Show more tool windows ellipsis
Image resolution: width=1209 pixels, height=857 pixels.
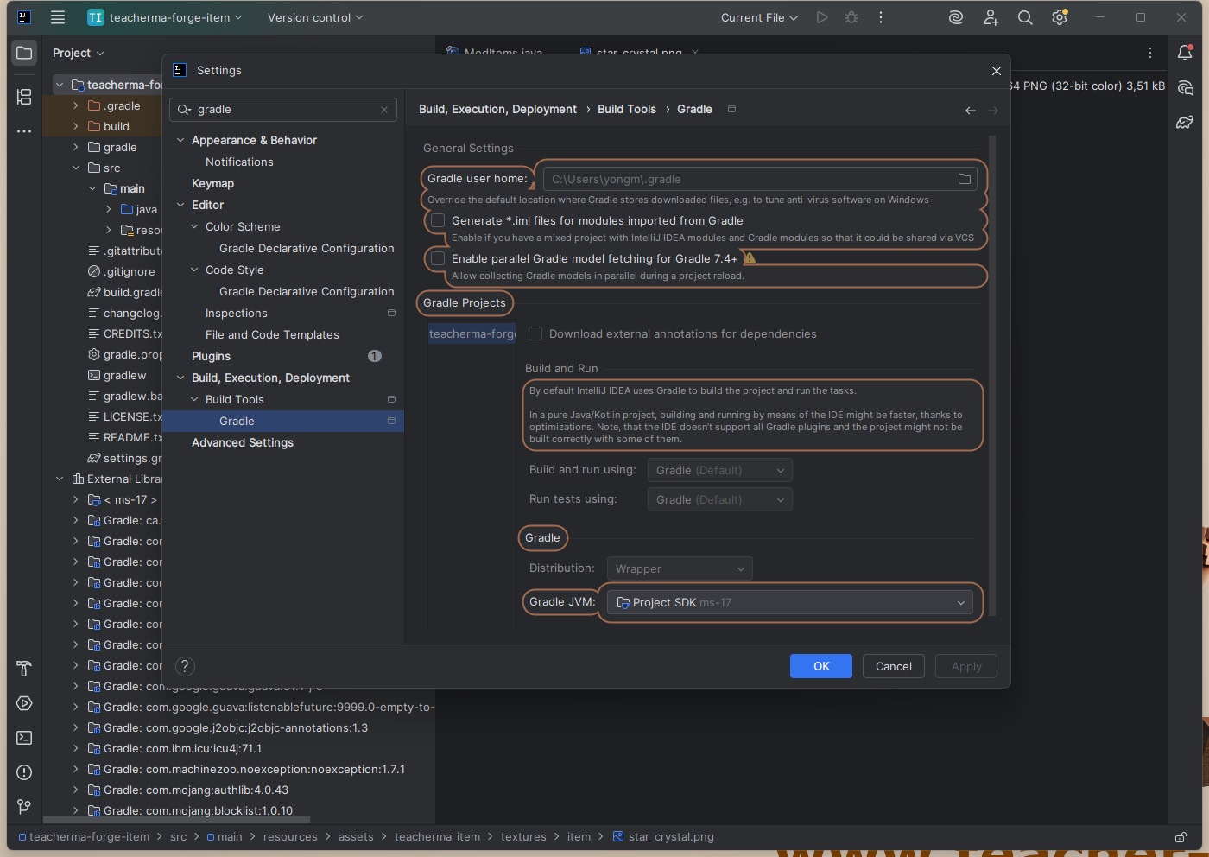click(x=24, y=131)
